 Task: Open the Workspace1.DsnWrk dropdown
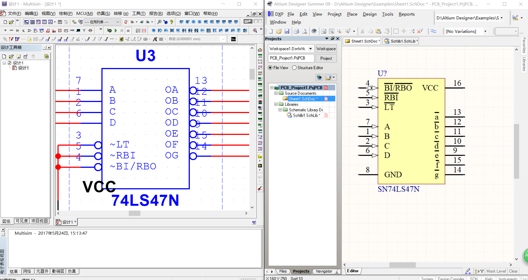(x=311, y=49)
